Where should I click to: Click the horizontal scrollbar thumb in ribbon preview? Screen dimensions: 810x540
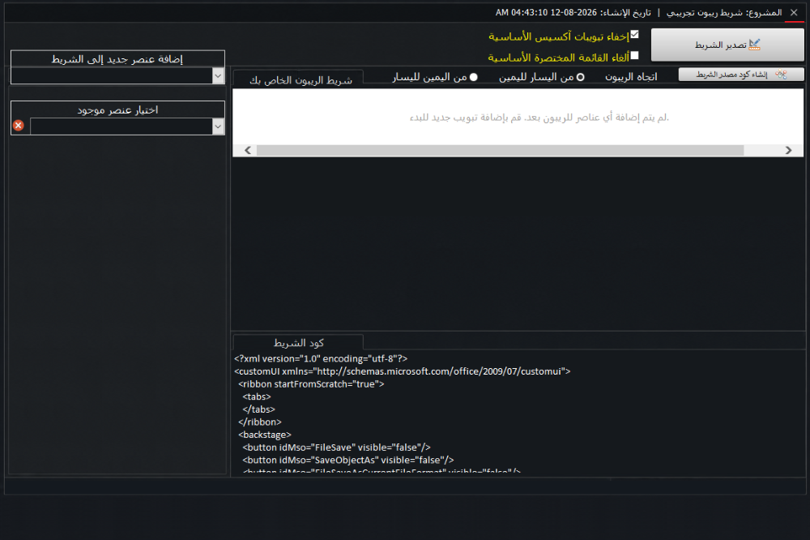click(500, 151)
